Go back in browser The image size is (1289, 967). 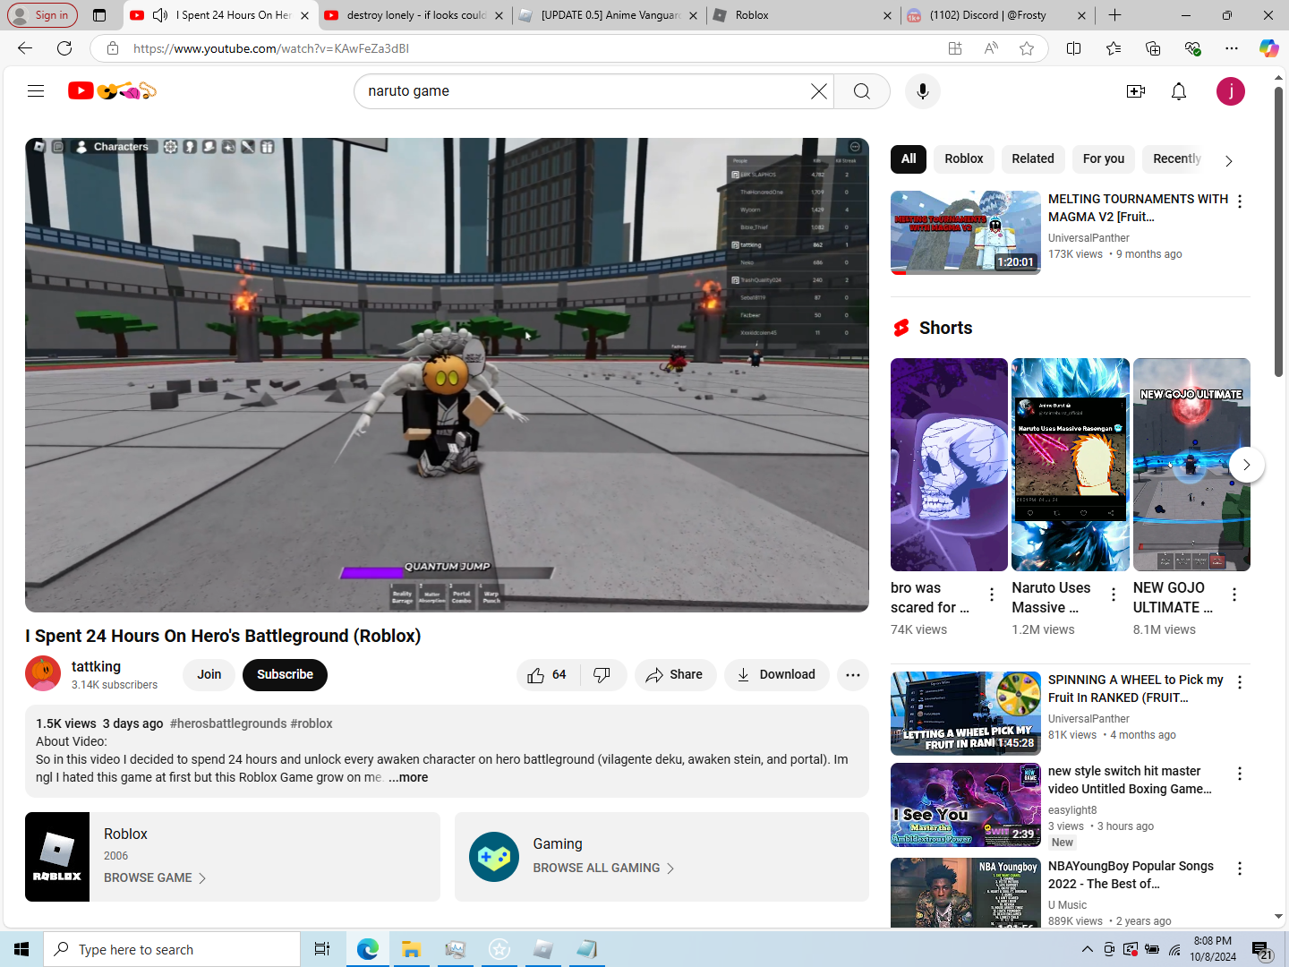(x=25, y=48)
